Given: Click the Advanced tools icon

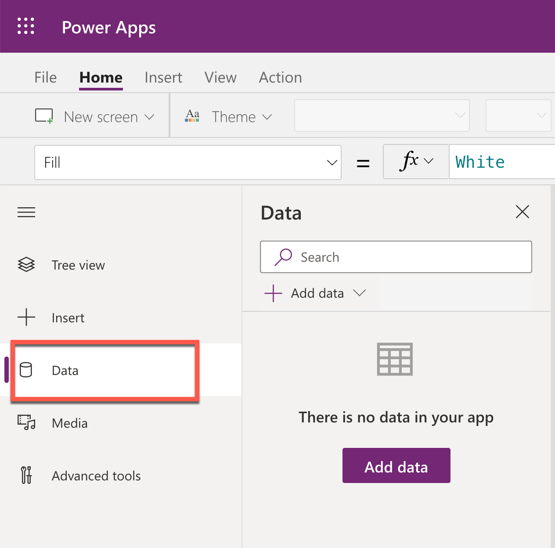Looking at the screenshot, I should click(x=26, y=475).
